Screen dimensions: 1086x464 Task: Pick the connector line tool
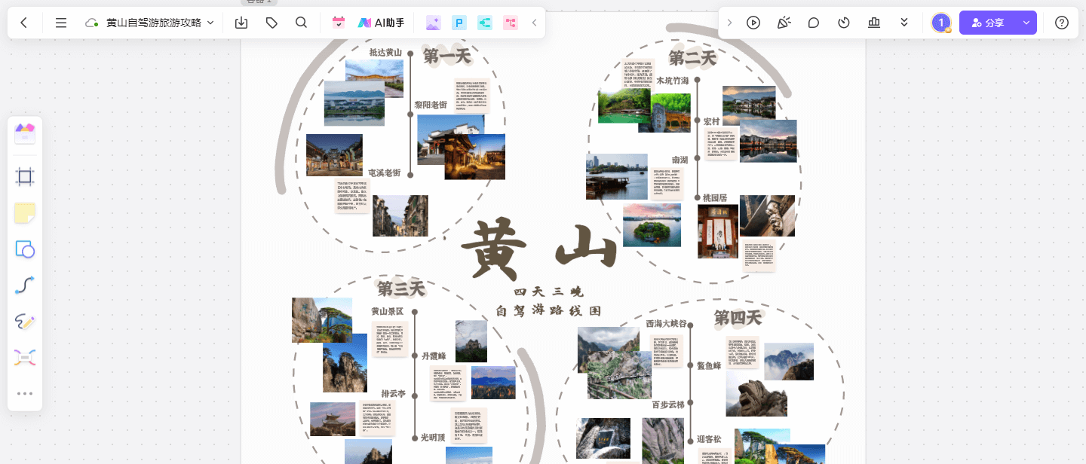[x=25, y=285]
